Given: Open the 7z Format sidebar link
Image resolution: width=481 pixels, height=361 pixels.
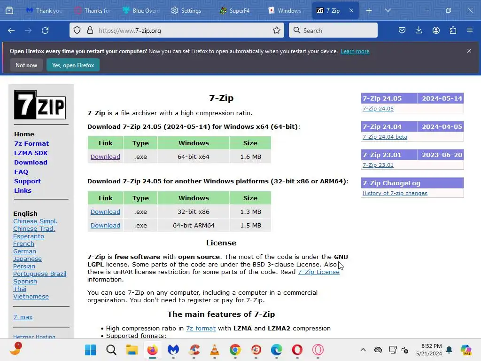Looking at the screenshot, I should pyautogui.click(x=31, y=143).
